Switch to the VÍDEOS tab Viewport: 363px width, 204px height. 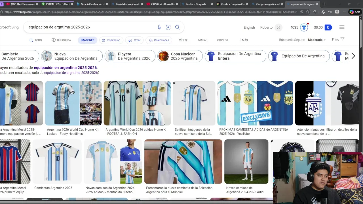[184, 40]
